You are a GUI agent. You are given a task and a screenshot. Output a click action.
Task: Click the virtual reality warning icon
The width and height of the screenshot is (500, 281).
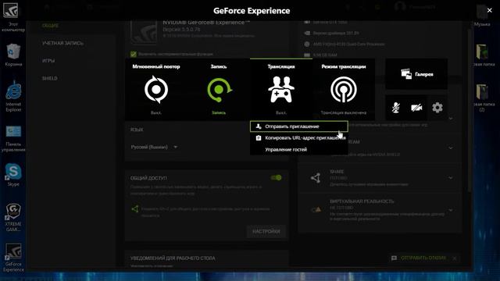[x=316, y=210]
